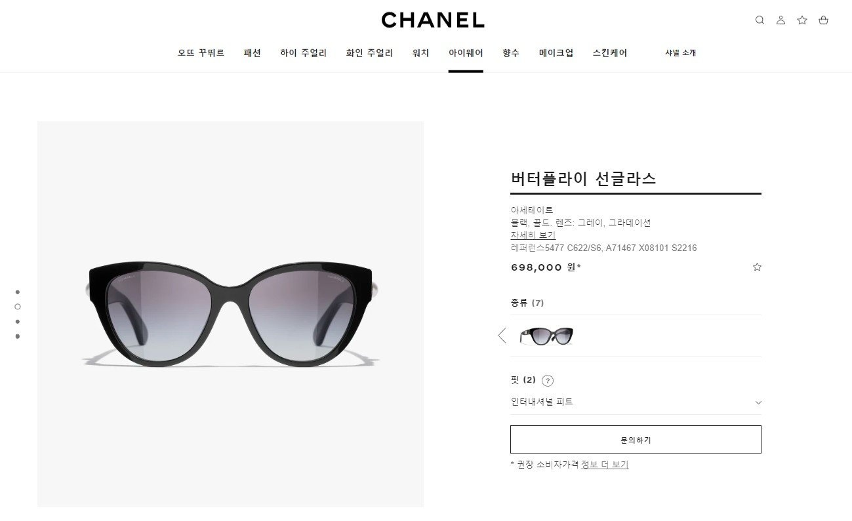This screenshot has height=521, width=852.
Task: Select the first image indicator dot
Action: (x=18, y=292)
